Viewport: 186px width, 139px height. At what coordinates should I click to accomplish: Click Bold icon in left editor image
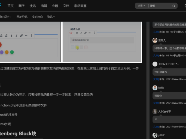(x=12, y=36)
